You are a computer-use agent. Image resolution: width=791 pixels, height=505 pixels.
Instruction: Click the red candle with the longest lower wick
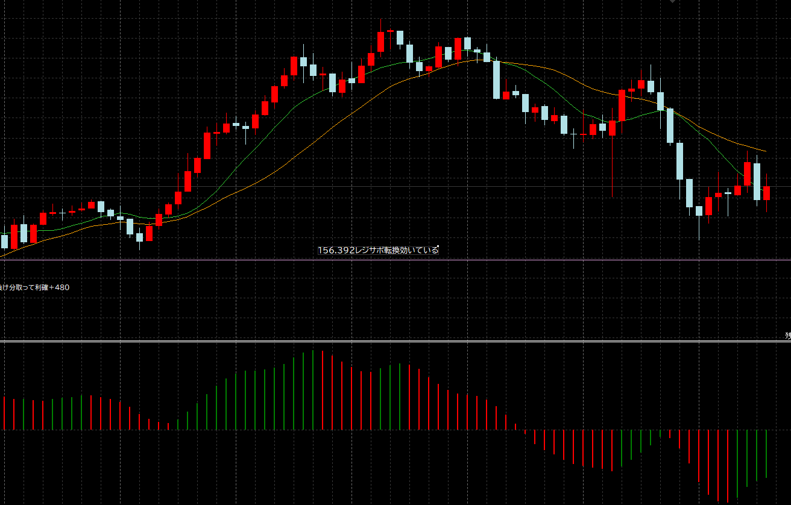coord(613,128)
